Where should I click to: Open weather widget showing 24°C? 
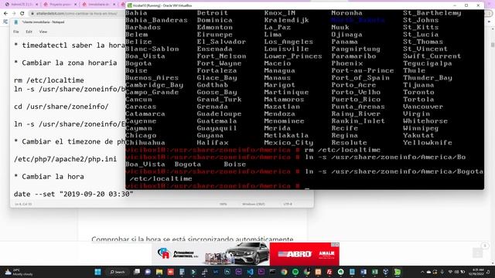[19, 272]
